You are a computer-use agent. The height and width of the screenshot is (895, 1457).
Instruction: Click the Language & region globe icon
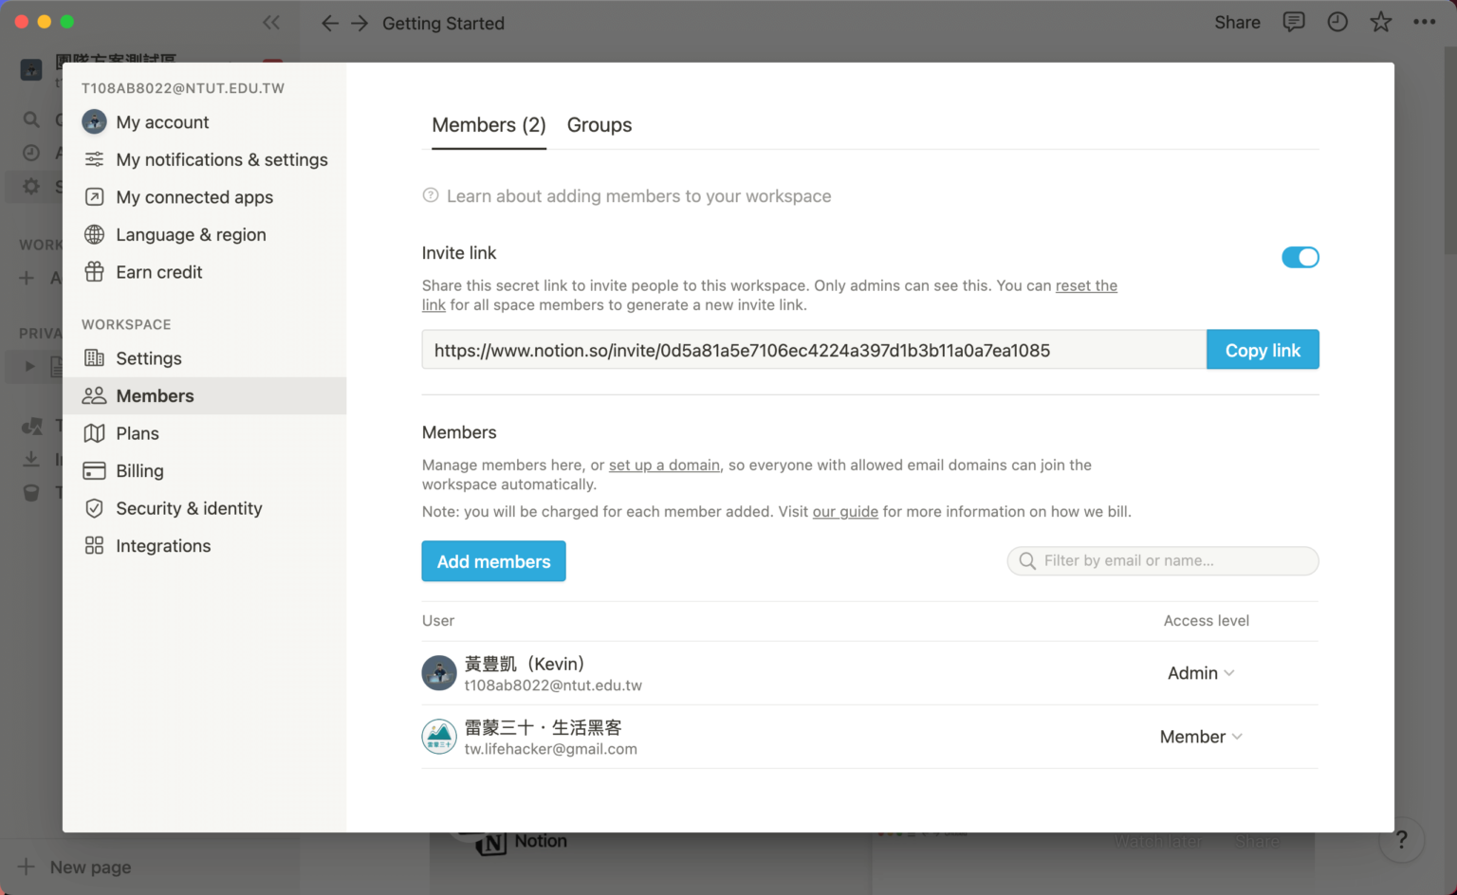[93, 234]
